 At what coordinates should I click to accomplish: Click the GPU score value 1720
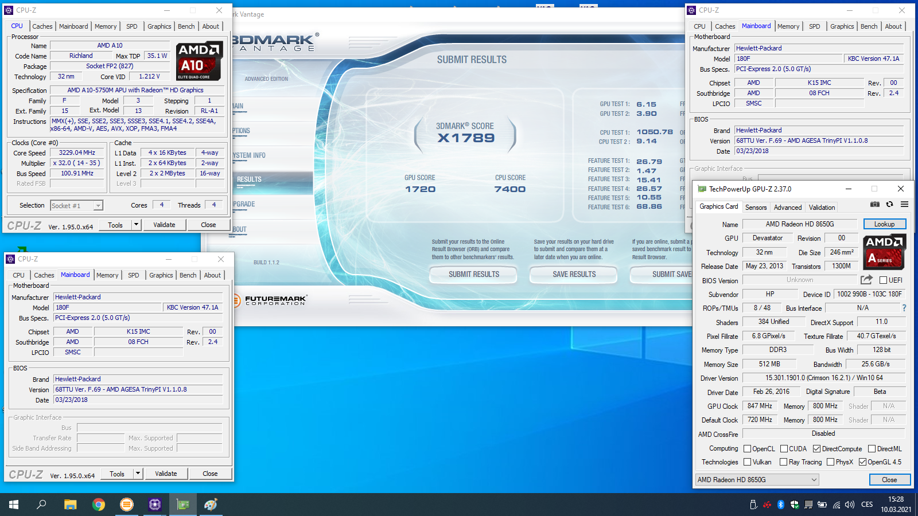click(421, 189)
